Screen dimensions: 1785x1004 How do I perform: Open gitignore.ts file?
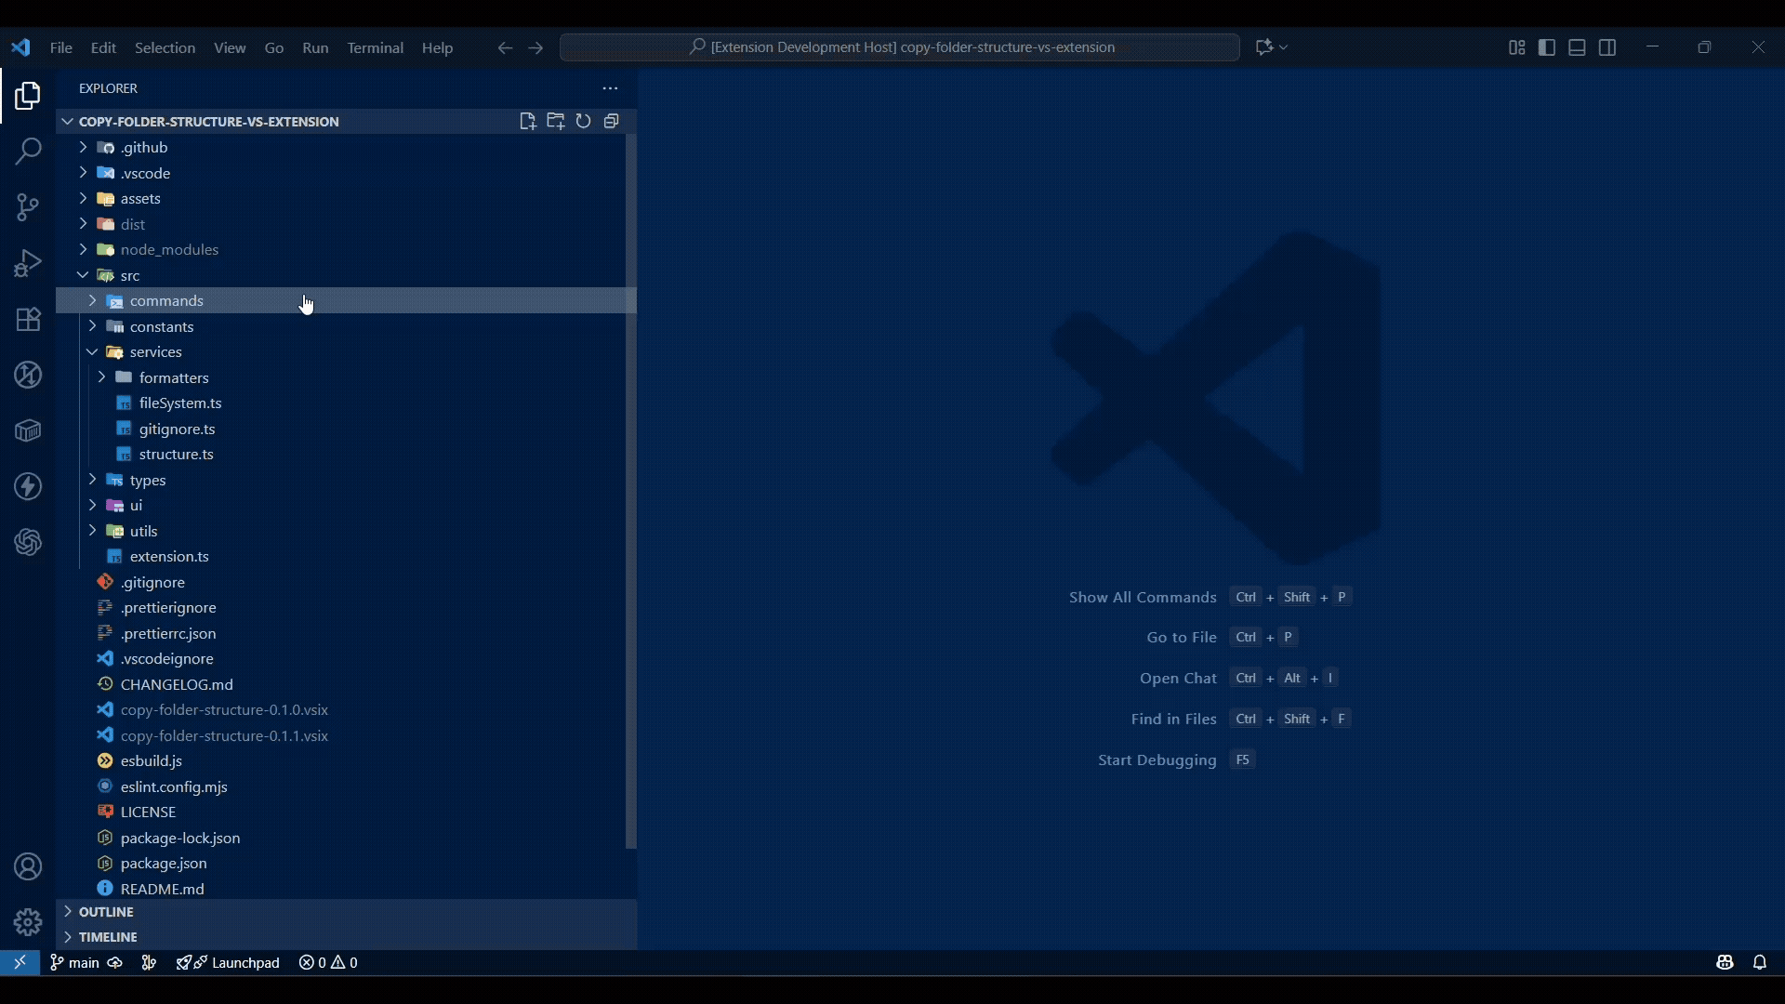pyautogui.click(x=347, y=429)
